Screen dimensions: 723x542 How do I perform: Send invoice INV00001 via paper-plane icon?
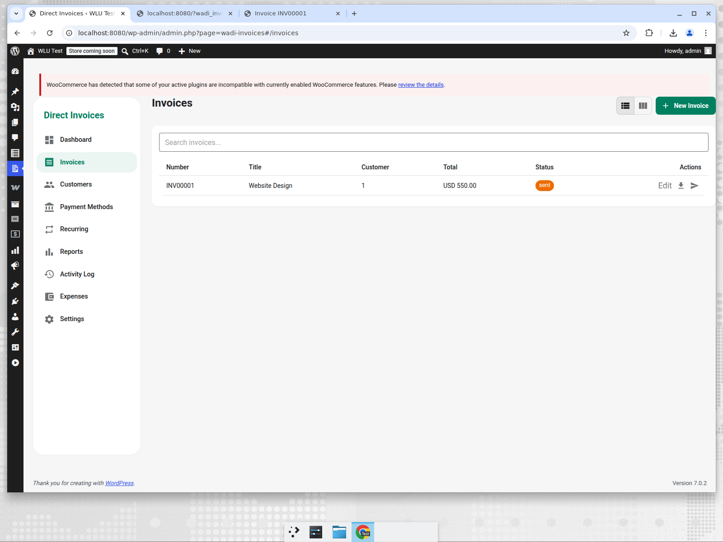point(695,186)
